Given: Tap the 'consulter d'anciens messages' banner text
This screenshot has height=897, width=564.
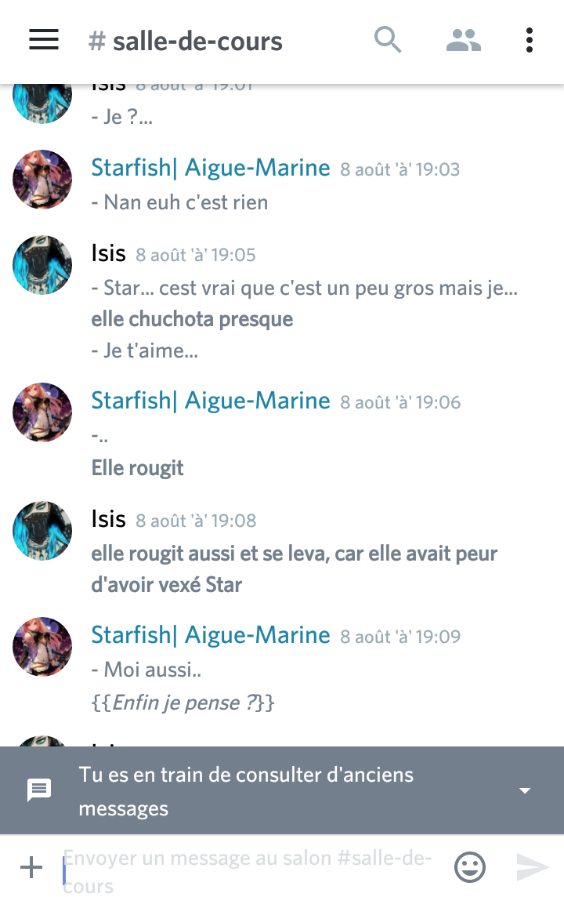Looking at the screenshot, I should tap(247, 790).
